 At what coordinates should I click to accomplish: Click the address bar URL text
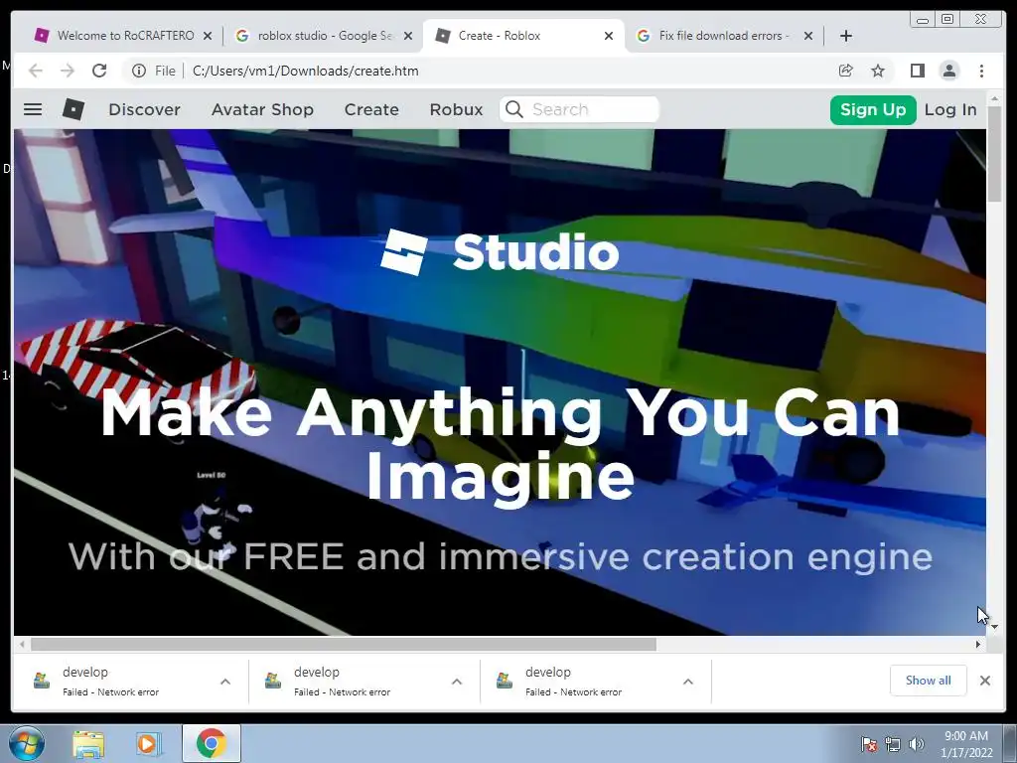(306, 71)
